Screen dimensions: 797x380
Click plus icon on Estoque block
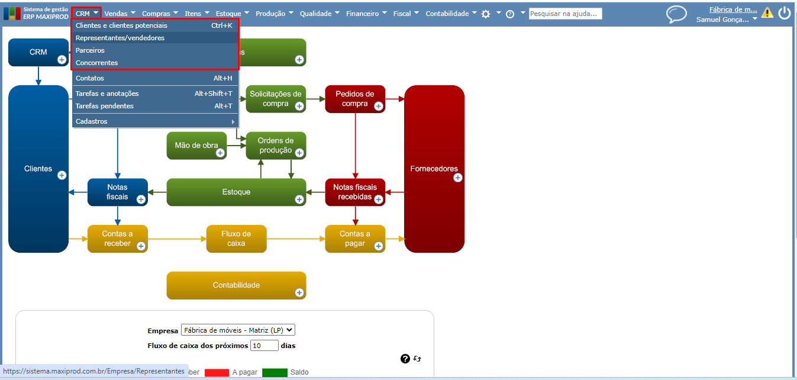click(299, 199)
